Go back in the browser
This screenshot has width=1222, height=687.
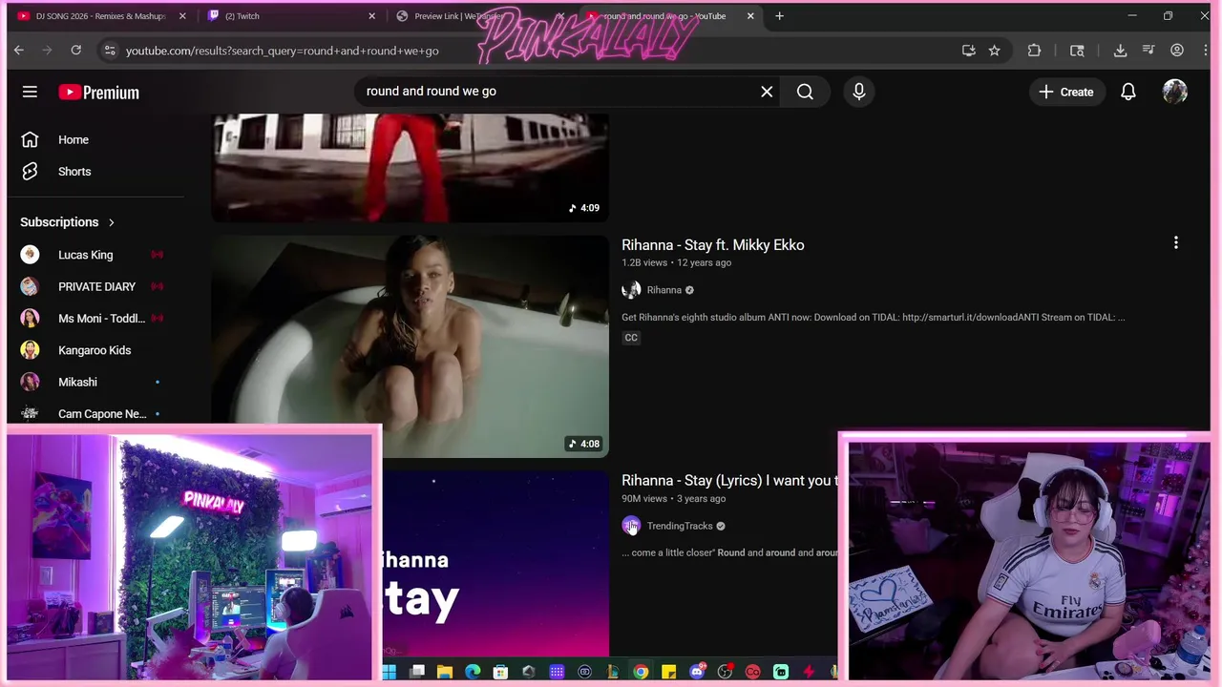(18, 50)
